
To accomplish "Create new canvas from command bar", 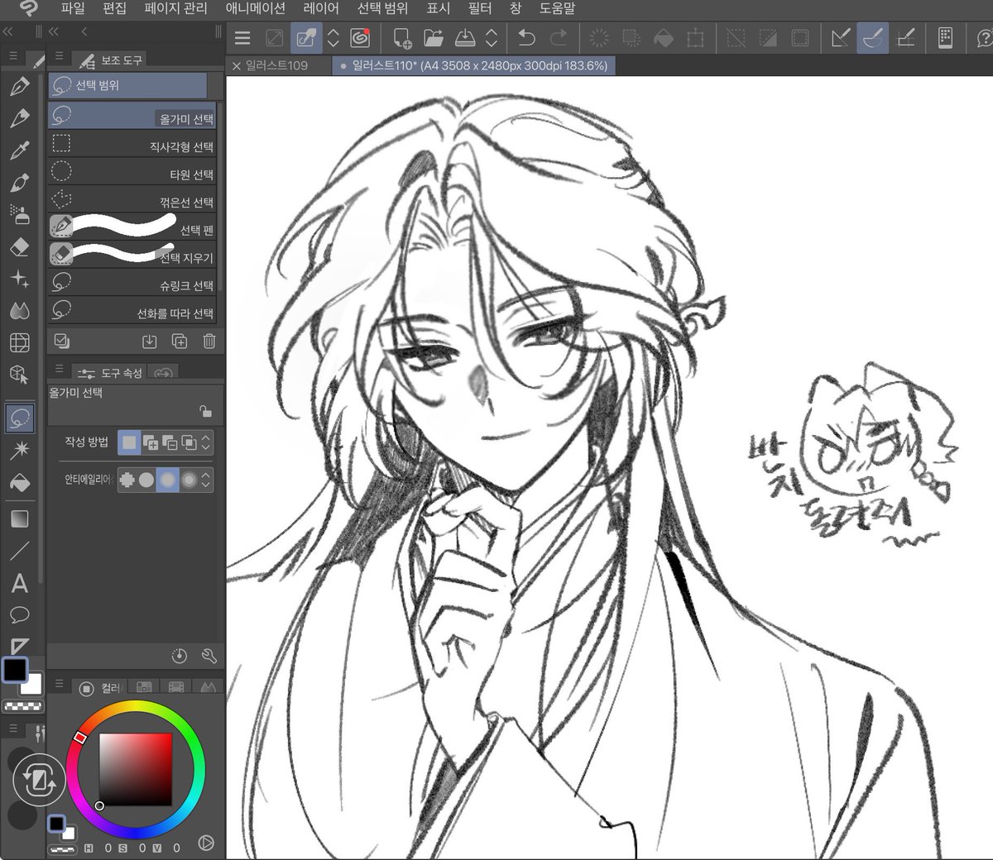I will coord(402,38).
